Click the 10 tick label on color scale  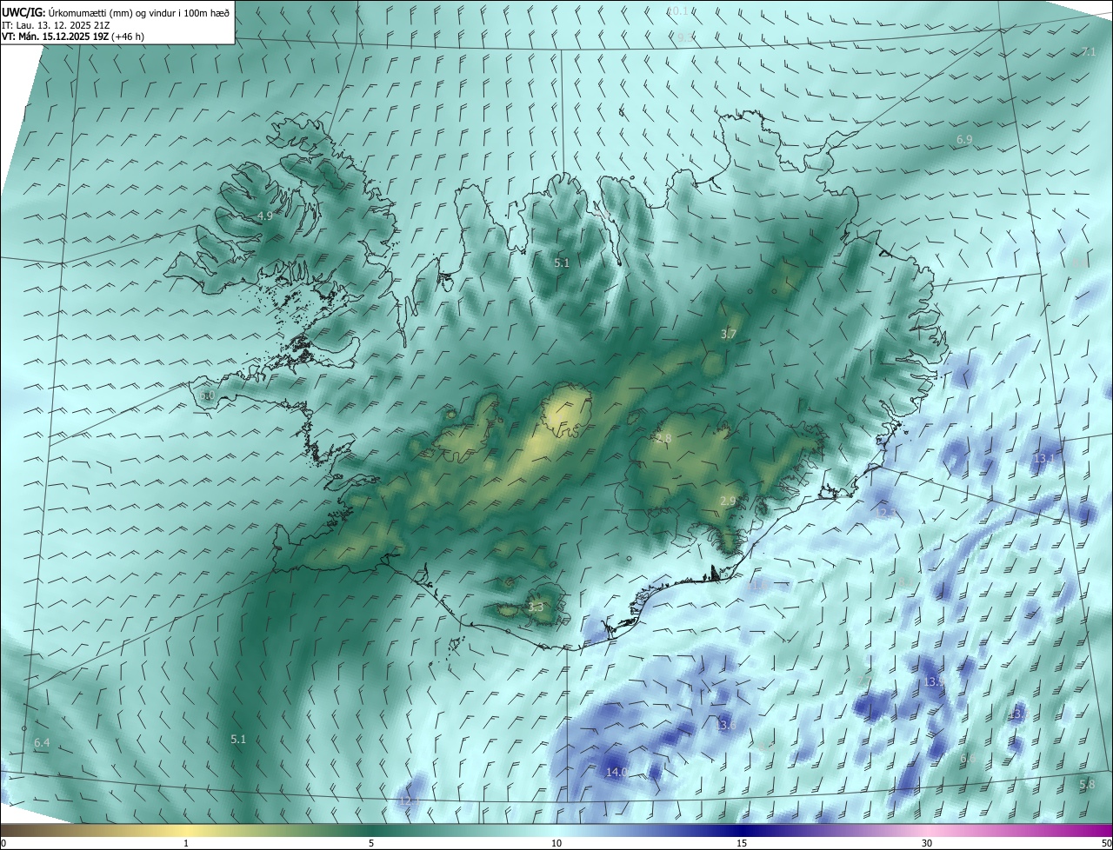[556, 844]
